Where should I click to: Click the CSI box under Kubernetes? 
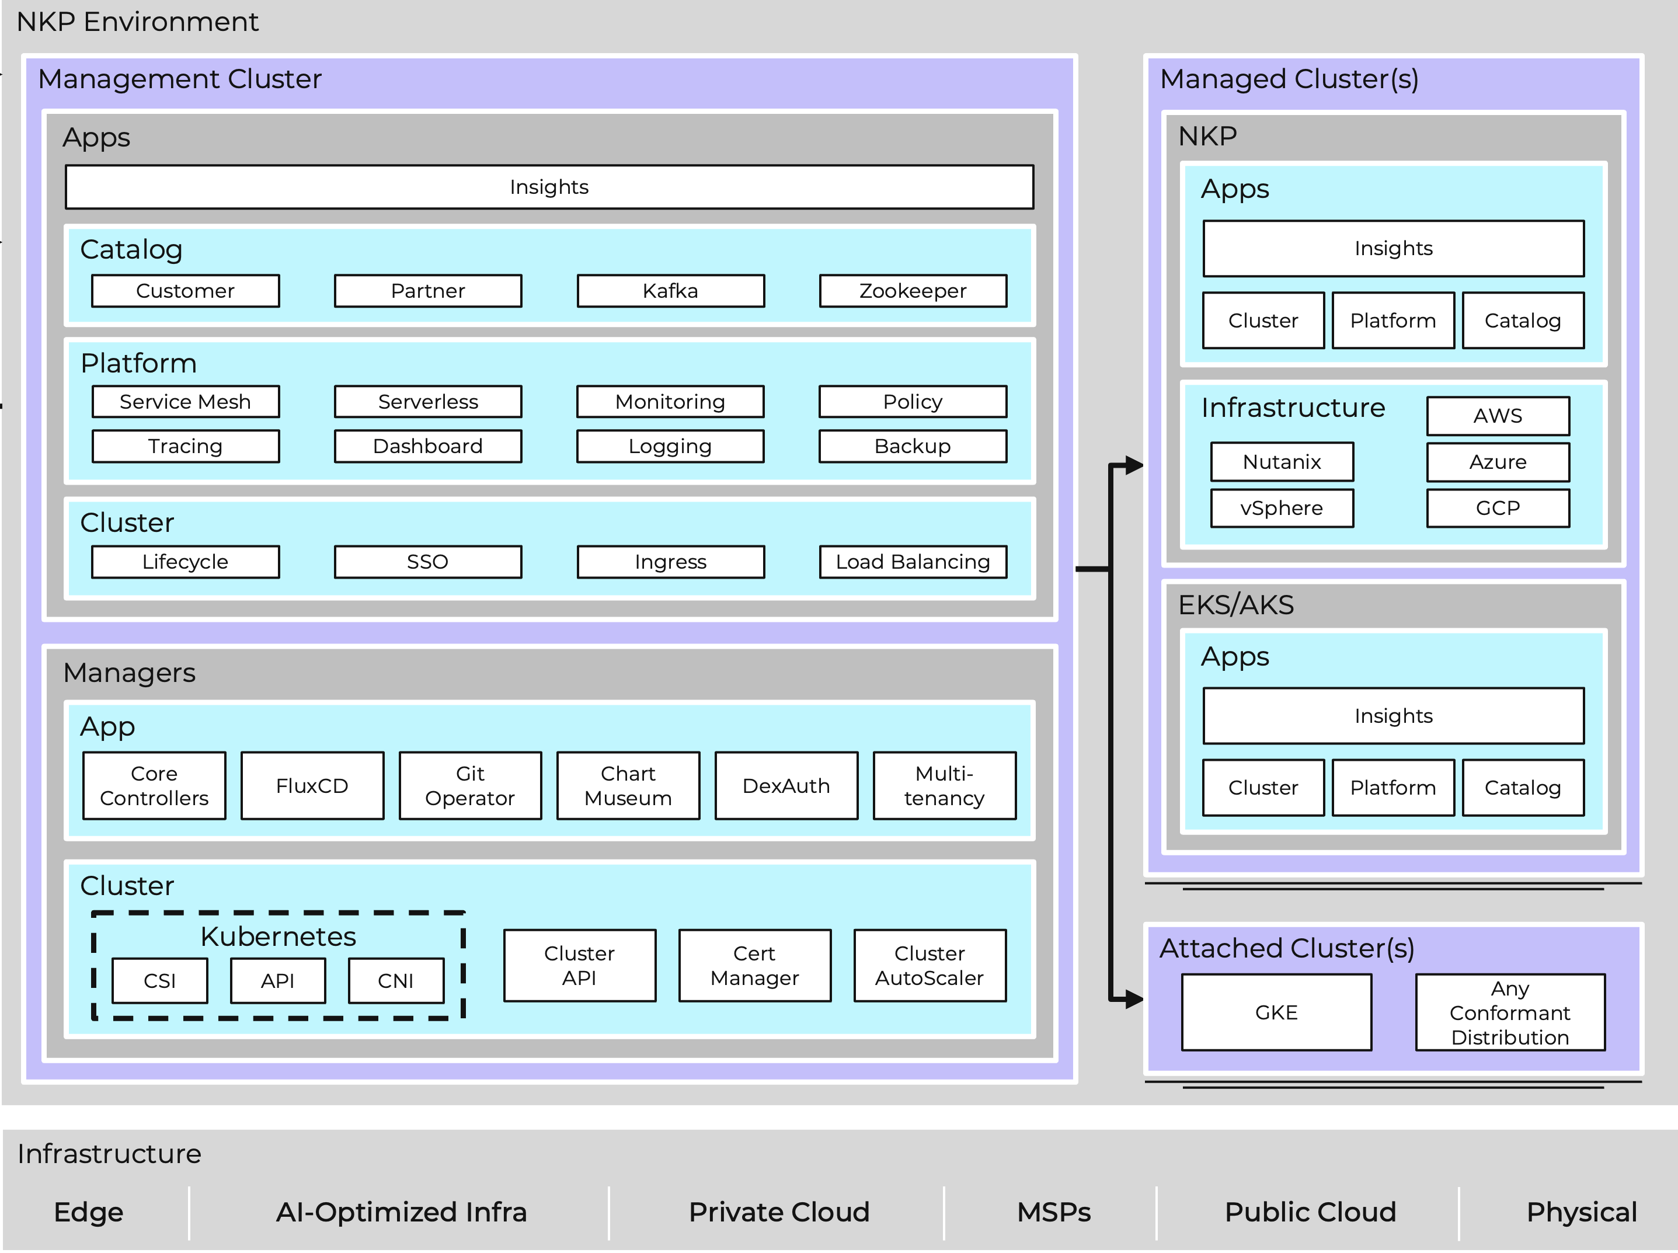point(159,981)
